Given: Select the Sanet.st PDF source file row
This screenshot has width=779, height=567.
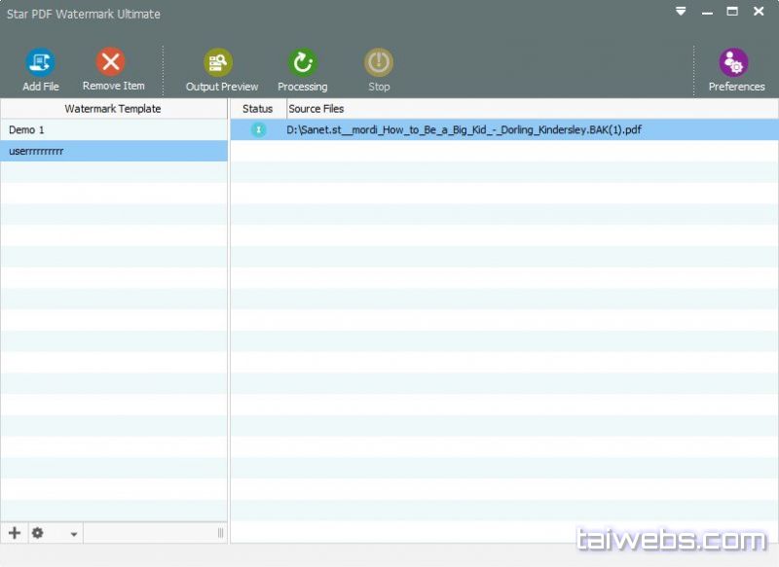Looking at the screenshot, I should 464,129.
